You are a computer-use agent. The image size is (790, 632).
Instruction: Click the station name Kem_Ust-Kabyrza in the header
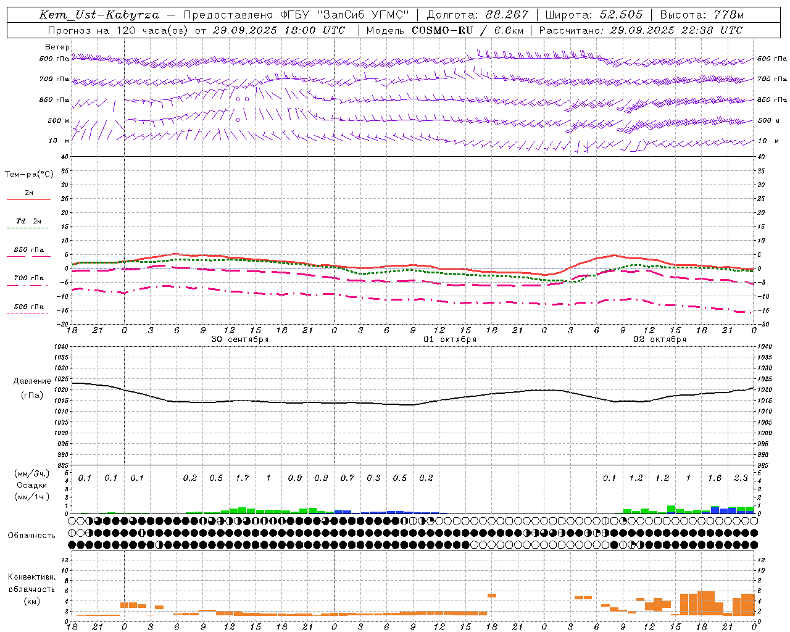coord(99,15)
